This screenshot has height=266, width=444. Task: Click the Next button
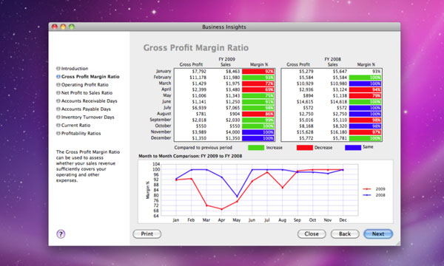(378, 233)
